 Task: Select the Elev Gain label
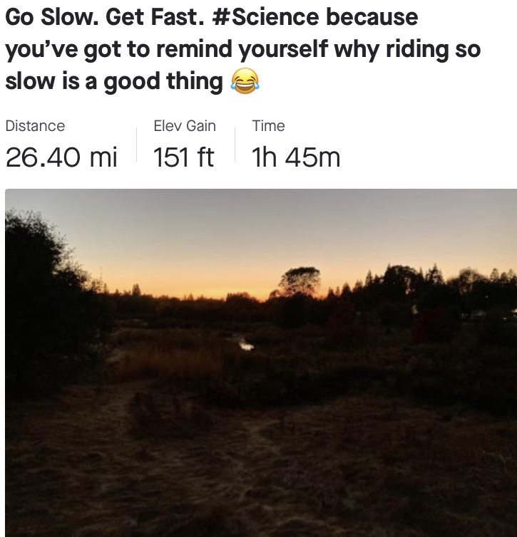(x=185, y=125)
